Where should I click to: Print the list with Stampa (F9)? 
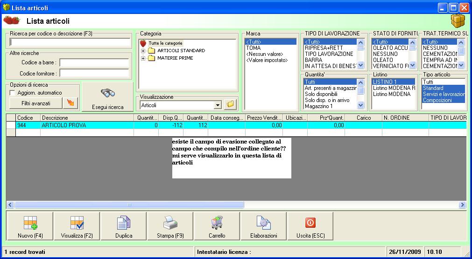pyautogui.click(x=170, y=226)
